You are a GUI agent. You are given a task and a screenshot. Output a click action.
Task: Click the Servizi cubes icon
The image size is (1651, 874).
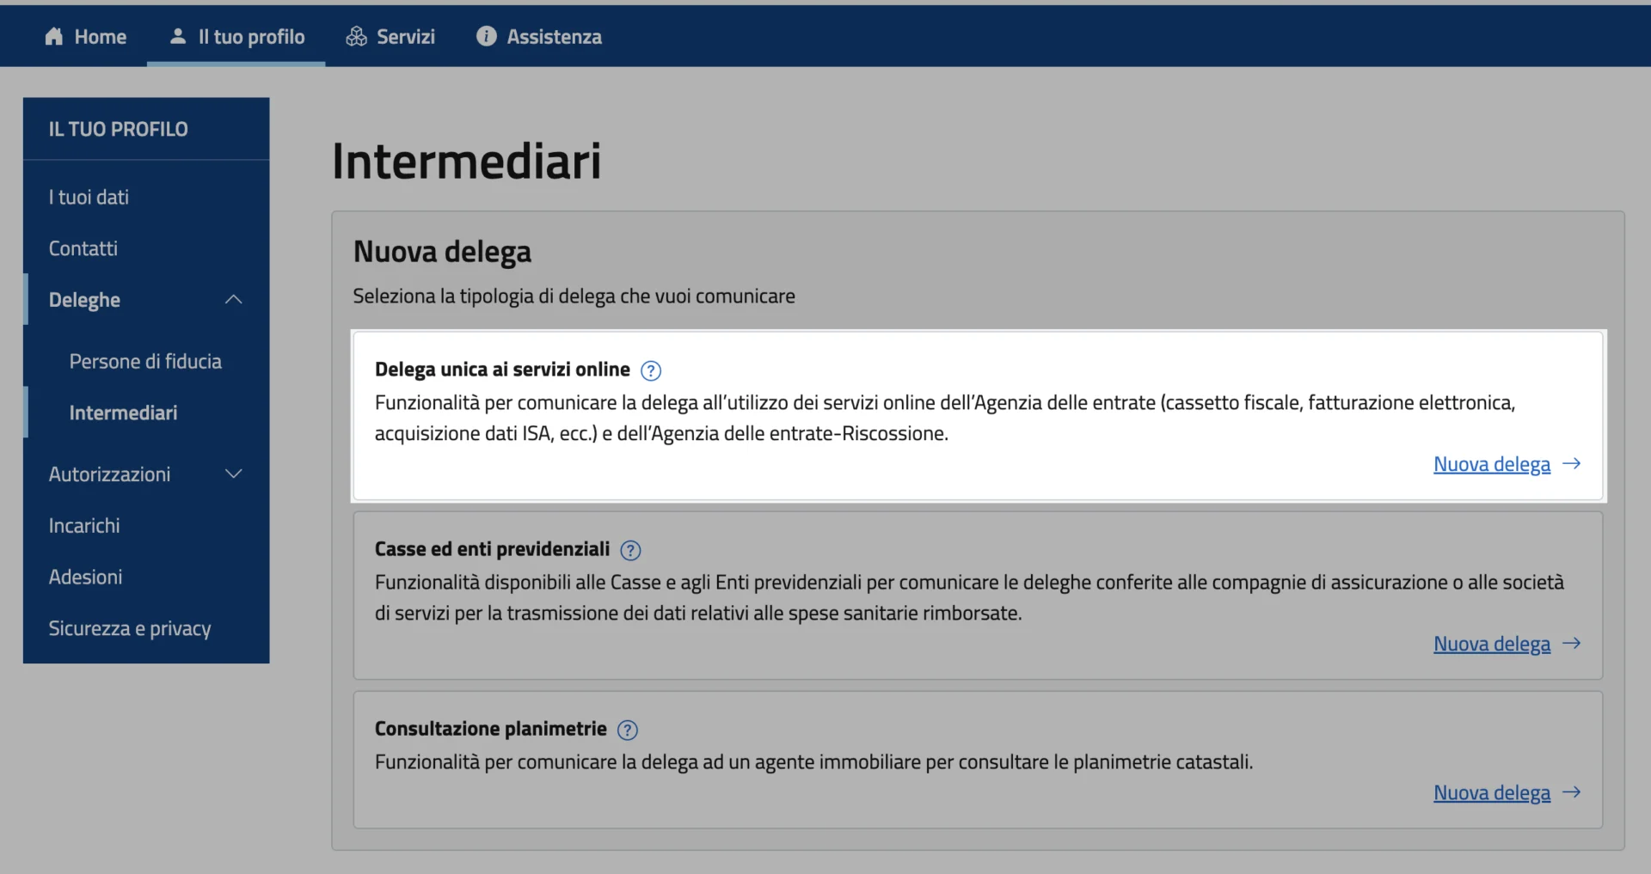coord(356,36)
